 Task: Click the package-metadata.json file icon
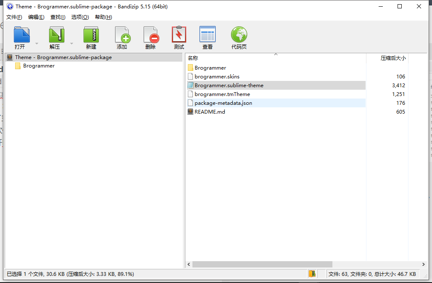click(190, 103)
